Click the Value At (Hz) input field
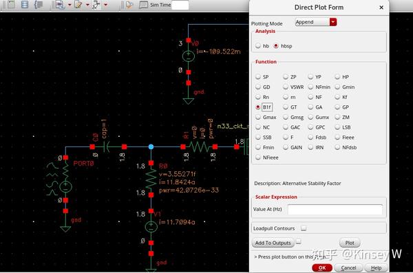 (x=335, y=209)
